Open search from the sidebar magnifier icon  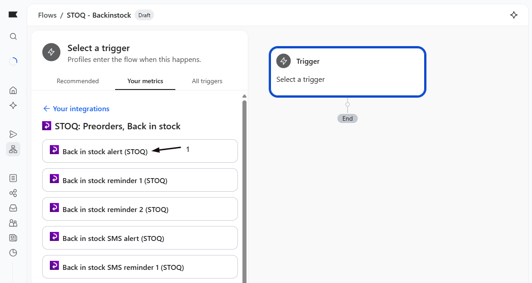(x=13, y=37)
